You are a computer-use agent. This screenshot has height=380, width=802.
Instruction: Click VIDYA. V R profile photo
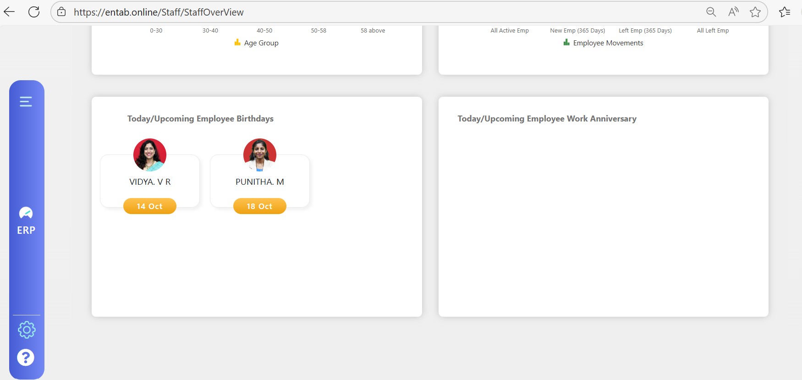point(150,155)
